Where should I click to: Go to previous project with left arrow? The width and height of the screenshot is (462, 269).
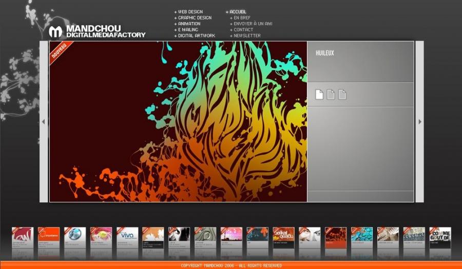[x=44, y=121]
